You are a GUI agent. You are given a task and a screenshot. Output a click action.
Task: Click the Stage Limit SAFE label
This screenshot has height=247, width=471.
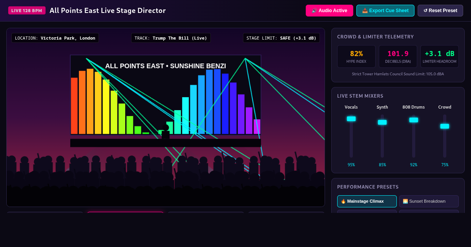pos(281,38)
